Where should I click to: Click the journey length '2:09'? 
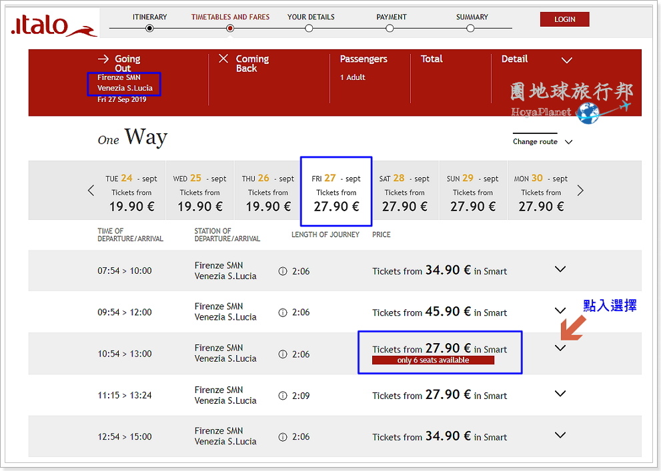(301, 396)
